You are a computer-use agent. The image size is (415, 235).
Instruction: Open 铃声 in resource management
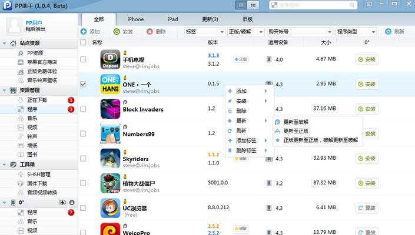32,136
